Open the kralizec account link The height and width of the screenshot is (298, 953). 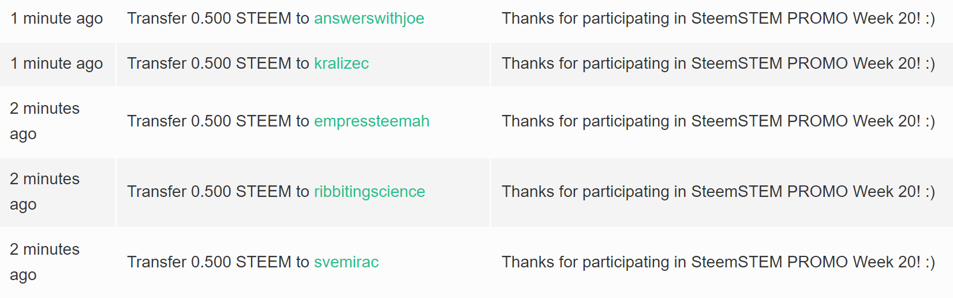click(x=341, y=64)
